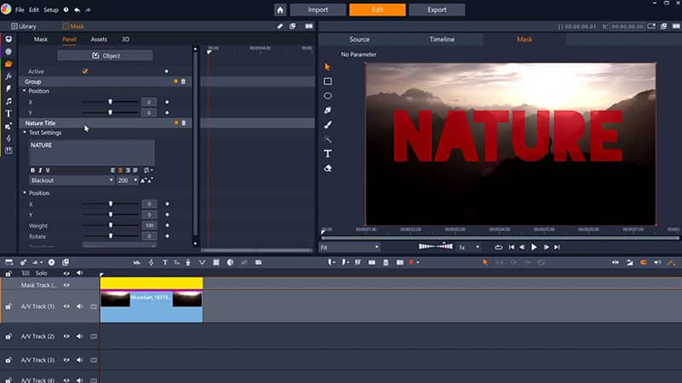Image resolution: width=682 pixels, height=383 pixels.
Task: Click the Object button
Action: pos(105,55)
